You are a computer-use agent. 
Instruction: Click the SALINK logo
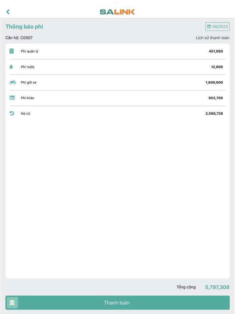click(x=117, y=11)
